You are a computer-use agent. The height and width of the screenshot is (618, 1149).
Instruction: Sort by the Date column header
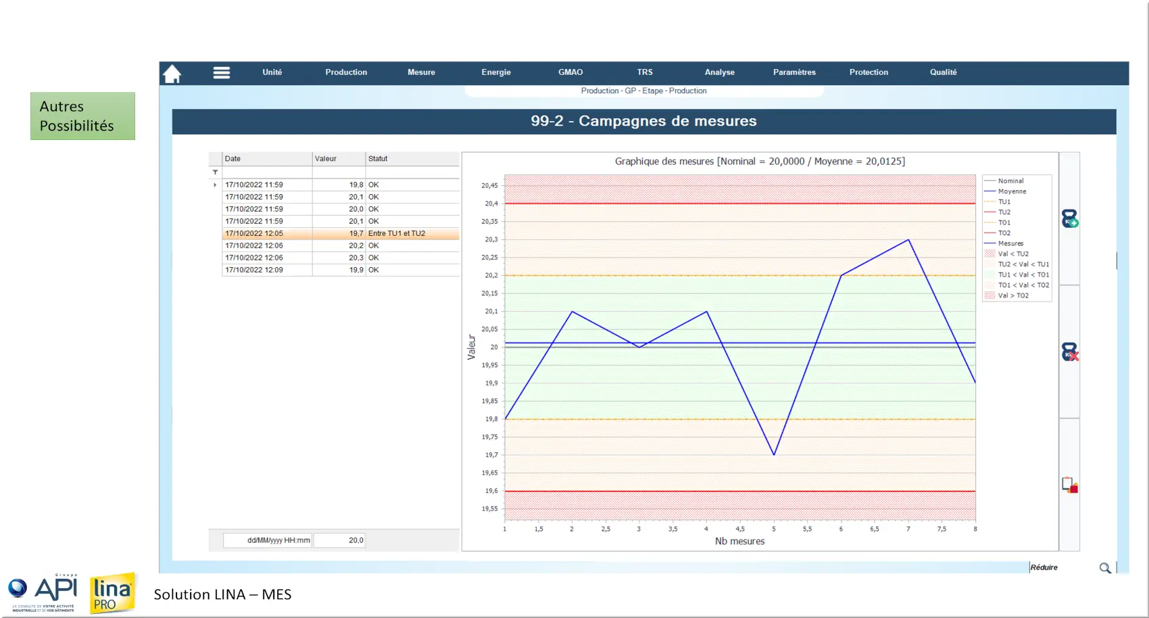(267, 159)
